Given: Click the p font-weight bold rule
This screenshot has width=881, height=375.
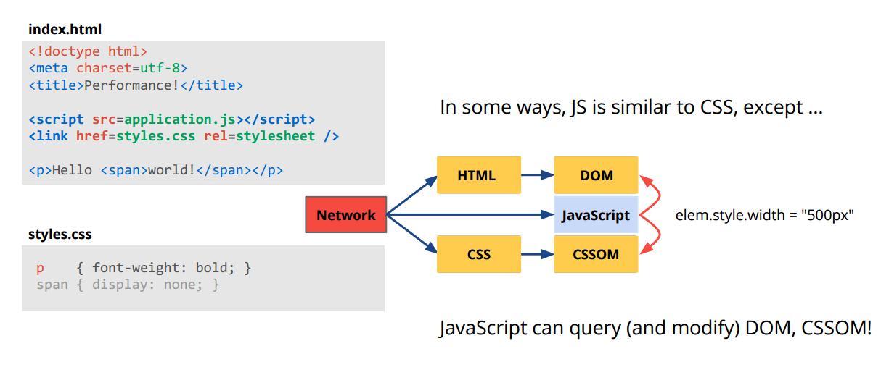Looking at the screenshot, I should [x=144, y=268].
